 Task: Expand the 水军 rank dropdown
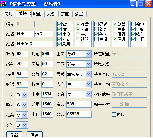pyautogui.click(x=22, y=125)
